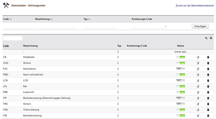Focus the new Code input field
The height and width of the screenshot is (119, 216).
point(18,26)
